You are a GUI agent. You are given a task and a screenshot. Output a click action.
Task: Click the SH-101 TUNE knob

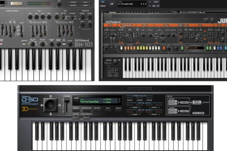pyautogui.click(x=59, y=4)
